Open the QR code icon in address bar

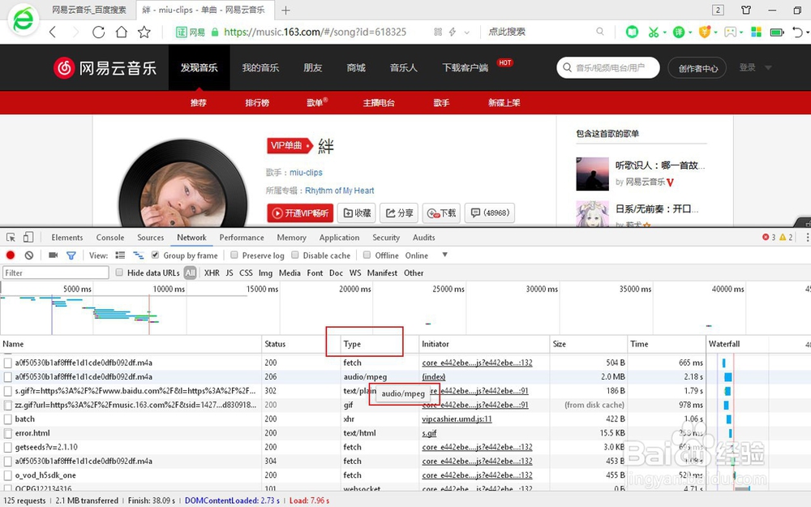point(438,32)
